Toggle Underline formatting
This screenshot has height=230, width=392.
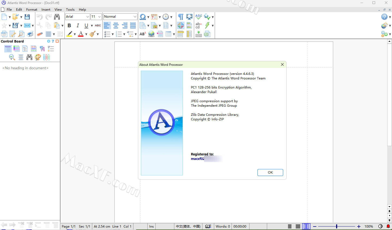86,25
